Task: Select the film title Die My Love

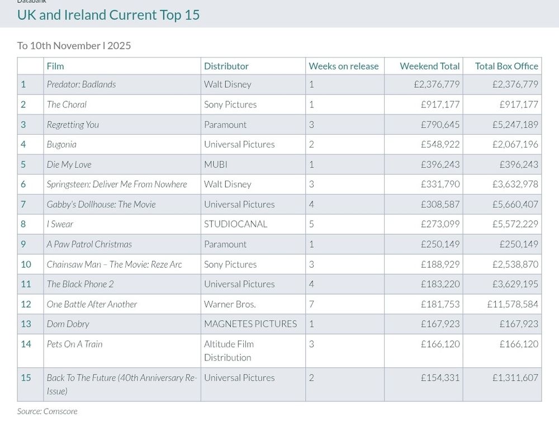Action: click(x=69, y=164)
